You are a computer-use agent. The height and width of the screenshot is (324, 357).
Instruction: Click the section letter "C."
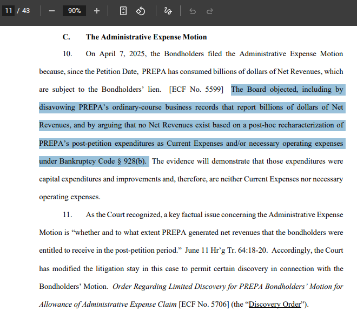click(x=66, y=37)
